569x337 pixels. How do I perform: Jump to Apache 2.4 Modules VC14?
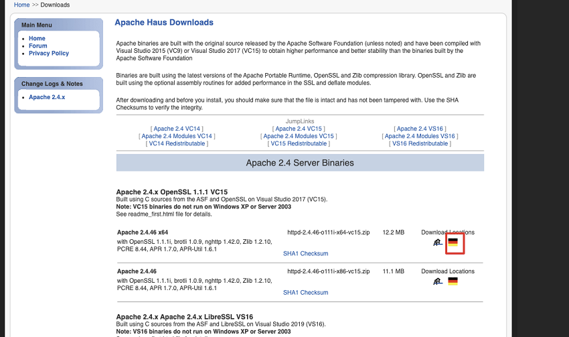[177, 136]
